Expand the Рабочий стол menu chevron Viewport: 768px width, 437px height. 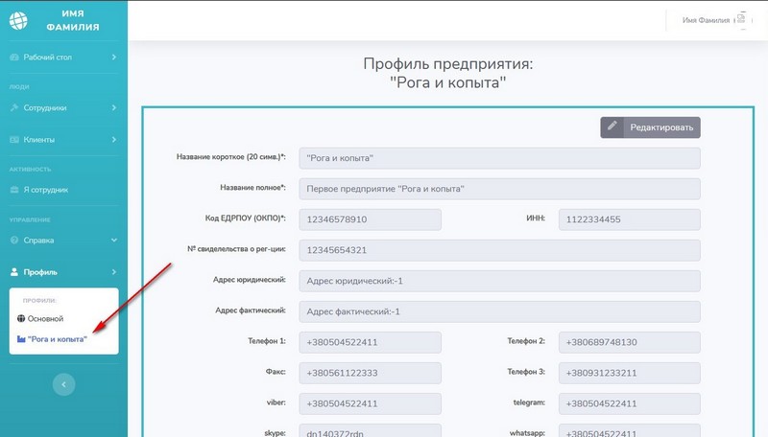tap(113, 57)
